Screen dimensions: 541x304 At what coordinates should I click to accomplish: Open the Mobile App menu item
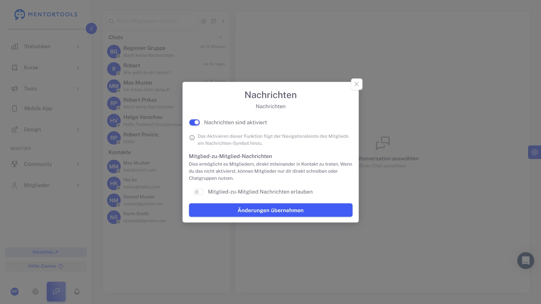pos(38,108)
